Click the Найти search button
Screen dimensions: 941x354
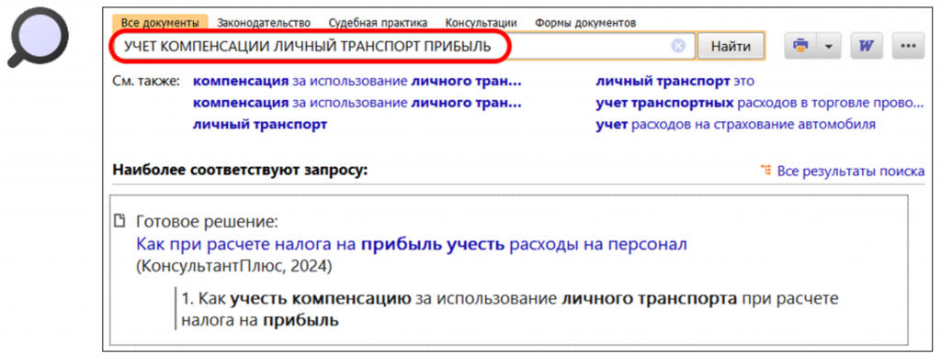click(731, 46)
